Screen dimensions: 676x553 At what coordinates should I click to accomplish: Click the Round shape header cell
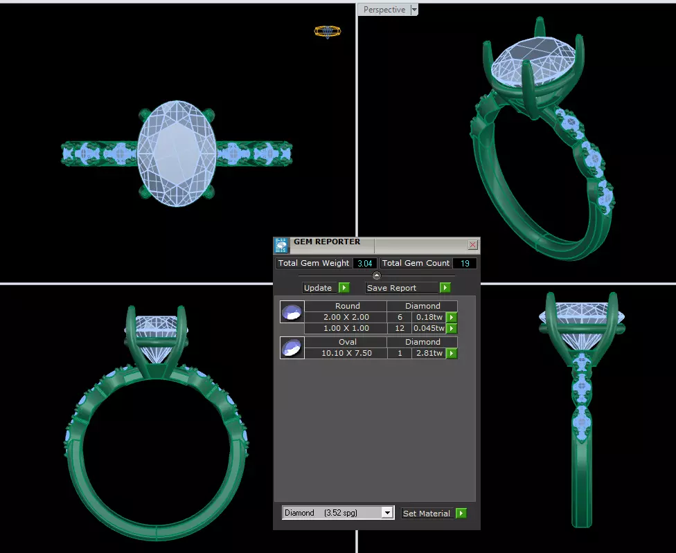click(347, 306)
